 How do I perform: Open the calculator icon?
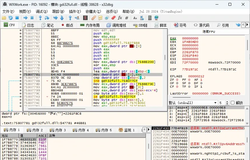click(x=150, y=18)
